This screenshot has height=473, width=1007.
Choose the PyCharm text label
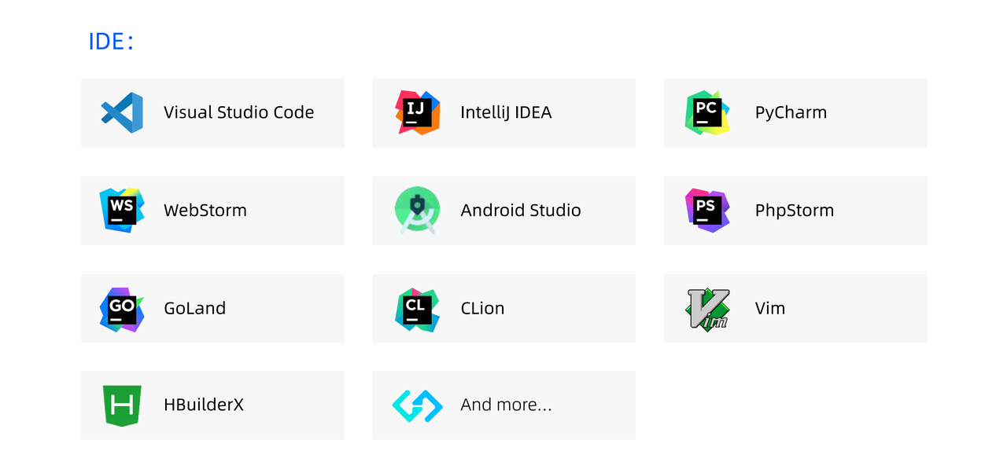(791, 112)
